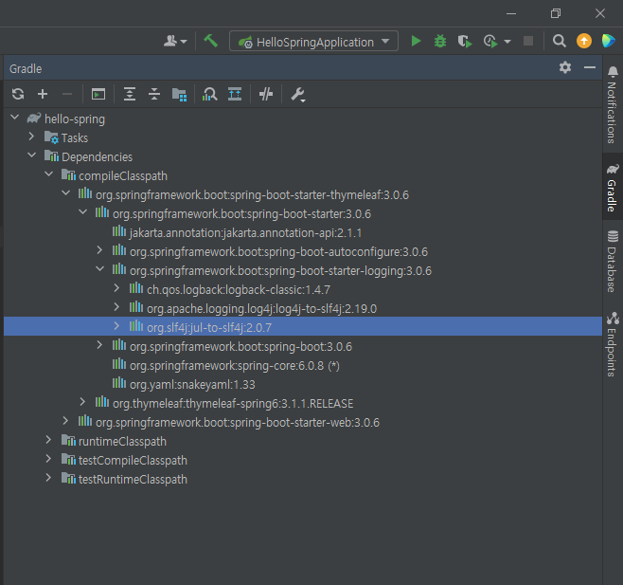Show dependencies popup toolbar icon
The image size is (623, 585).
click(235, 94)
